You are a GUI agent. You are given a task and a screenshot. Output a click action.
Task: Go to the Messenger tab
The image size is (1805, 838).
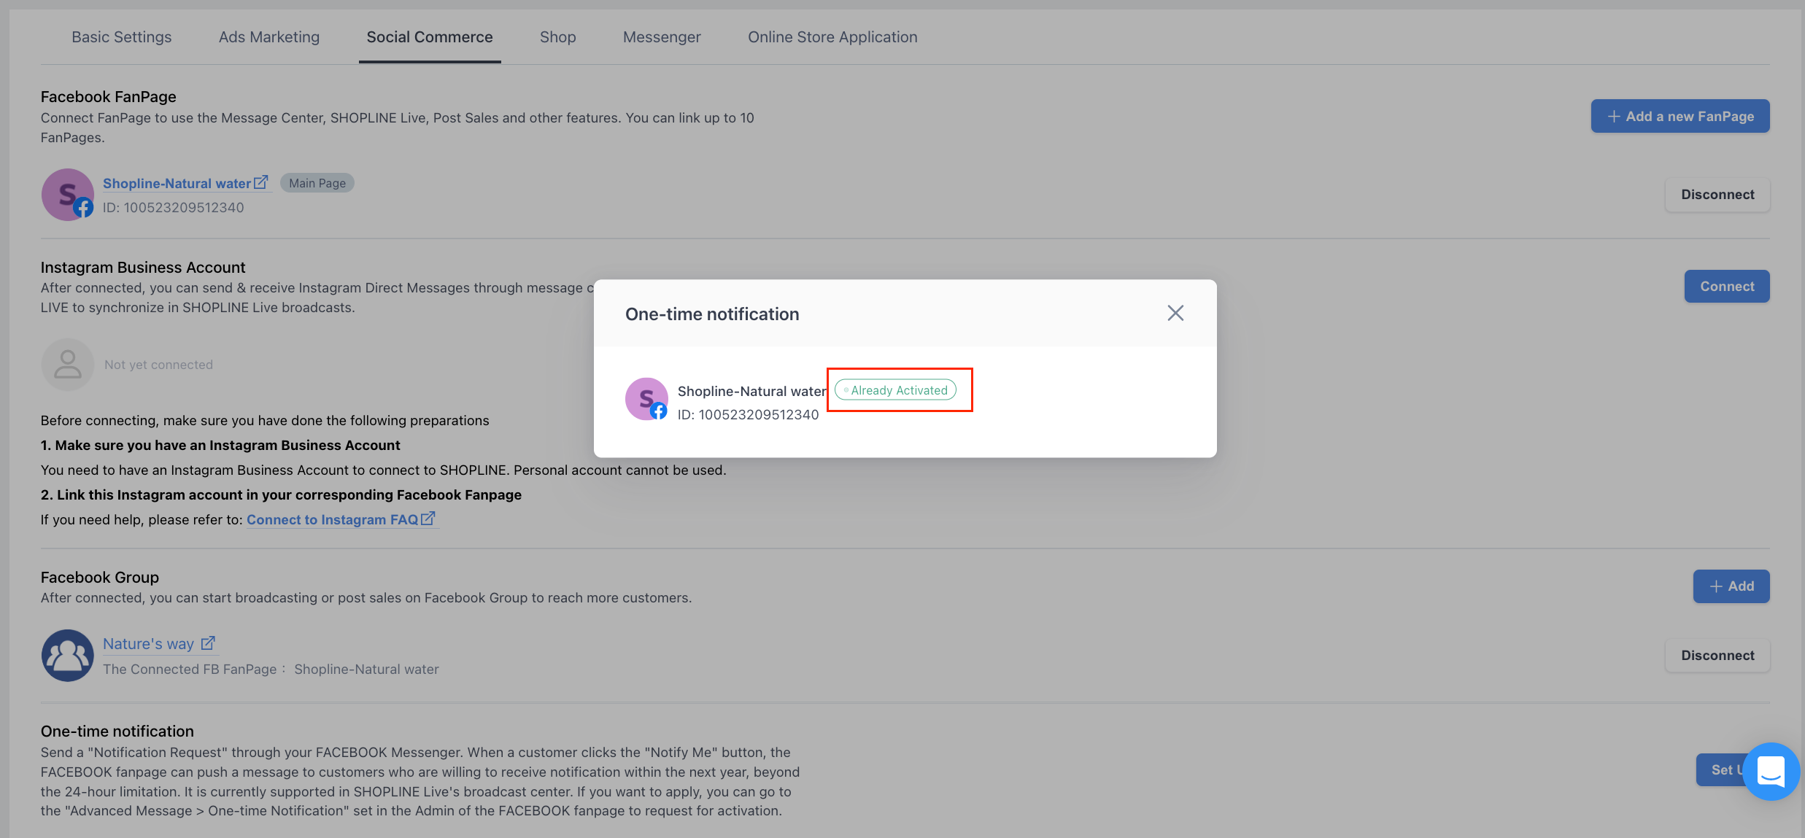[662, 37]
